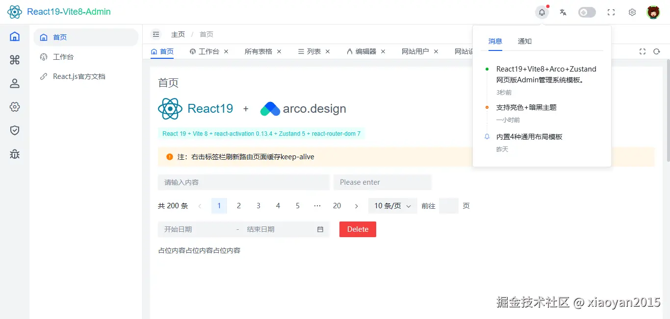Close the 所有表格 tab
The height and width of the screenshot is (319, 670).
coord(279,51)
